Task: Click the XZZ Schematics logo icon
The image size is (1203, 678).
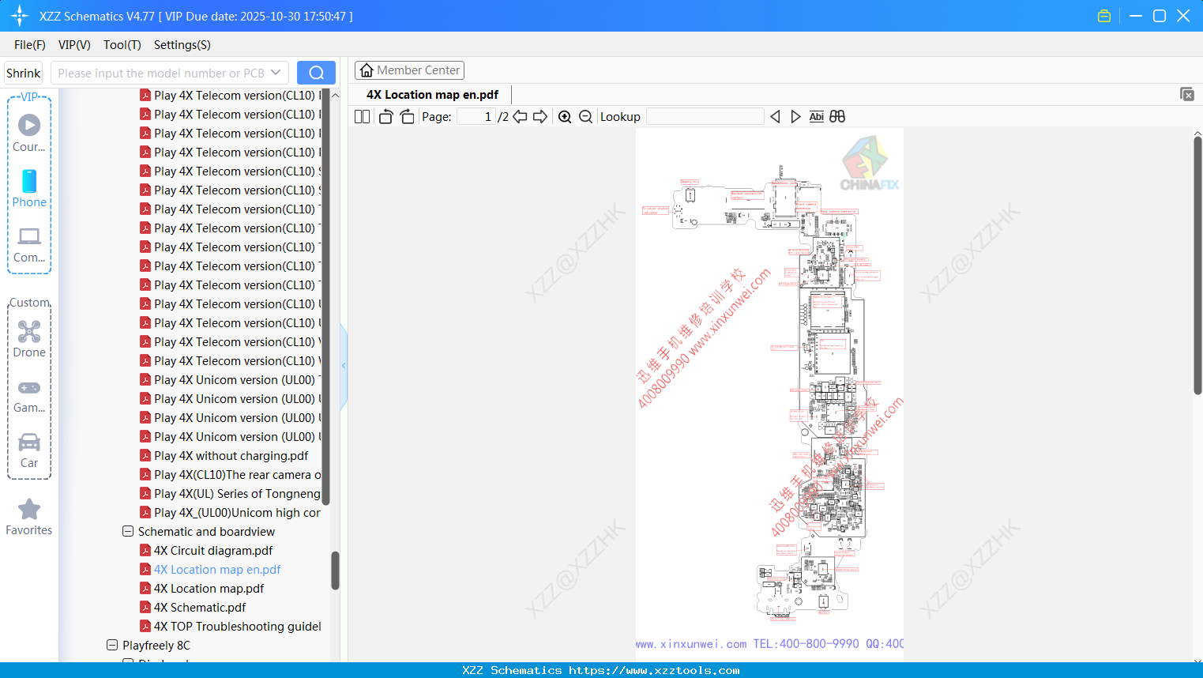Action: click(20, 16)
